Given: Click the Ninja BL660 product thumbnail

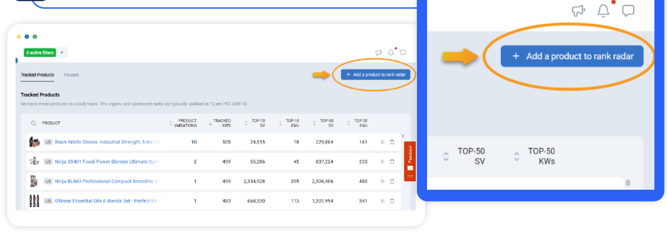Looking at the screenshot, I should pos(34,181).
